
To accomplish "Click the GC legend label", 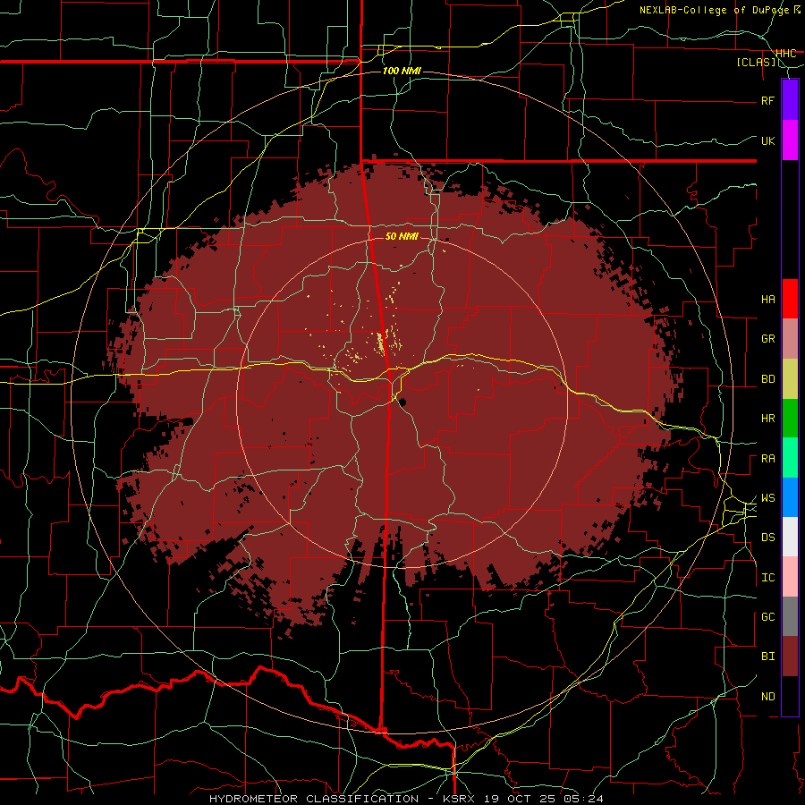I will (x=768, y=617).
